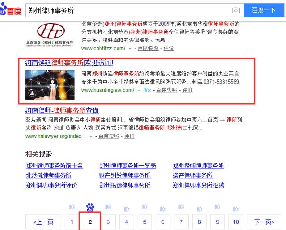Click the paw icon above page 3
This screenshot has width=286, height=230.
[108, 207]
